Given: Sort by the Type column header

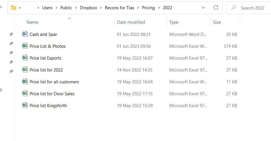Looking at the screenshot, I should 174,22.
